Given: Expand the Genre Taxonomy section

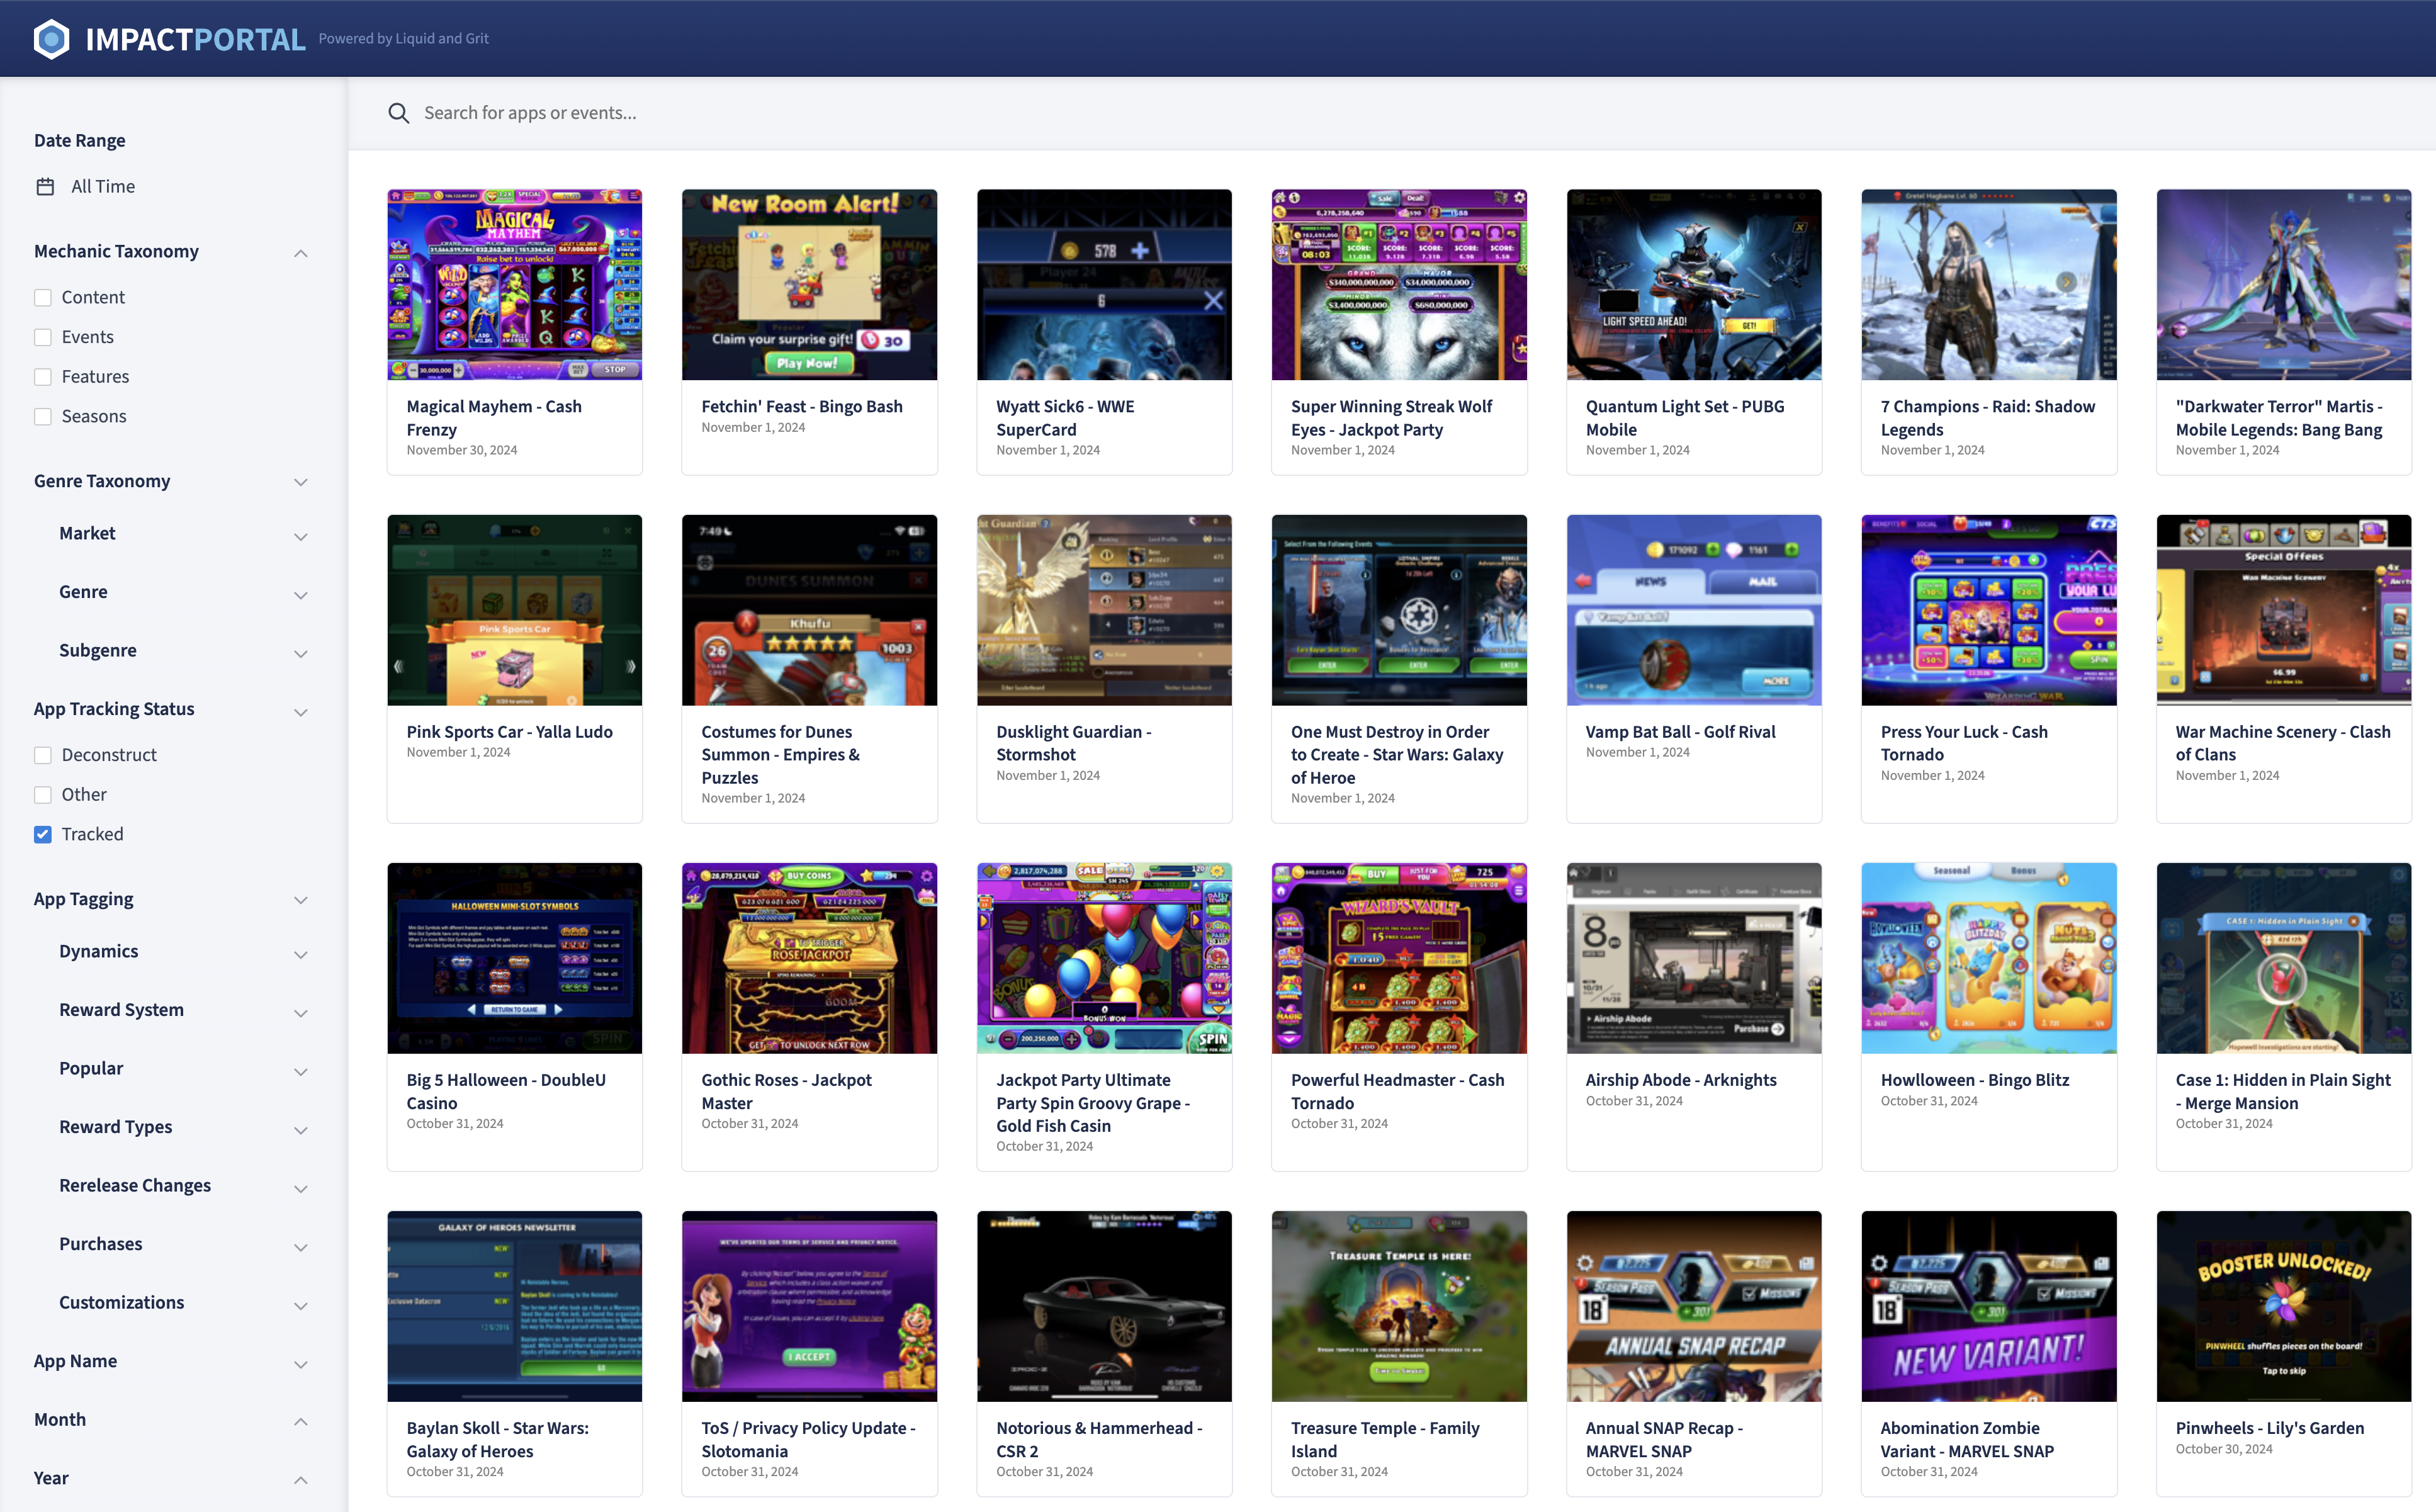Looking at the screenshot, I should pos(300,482).
